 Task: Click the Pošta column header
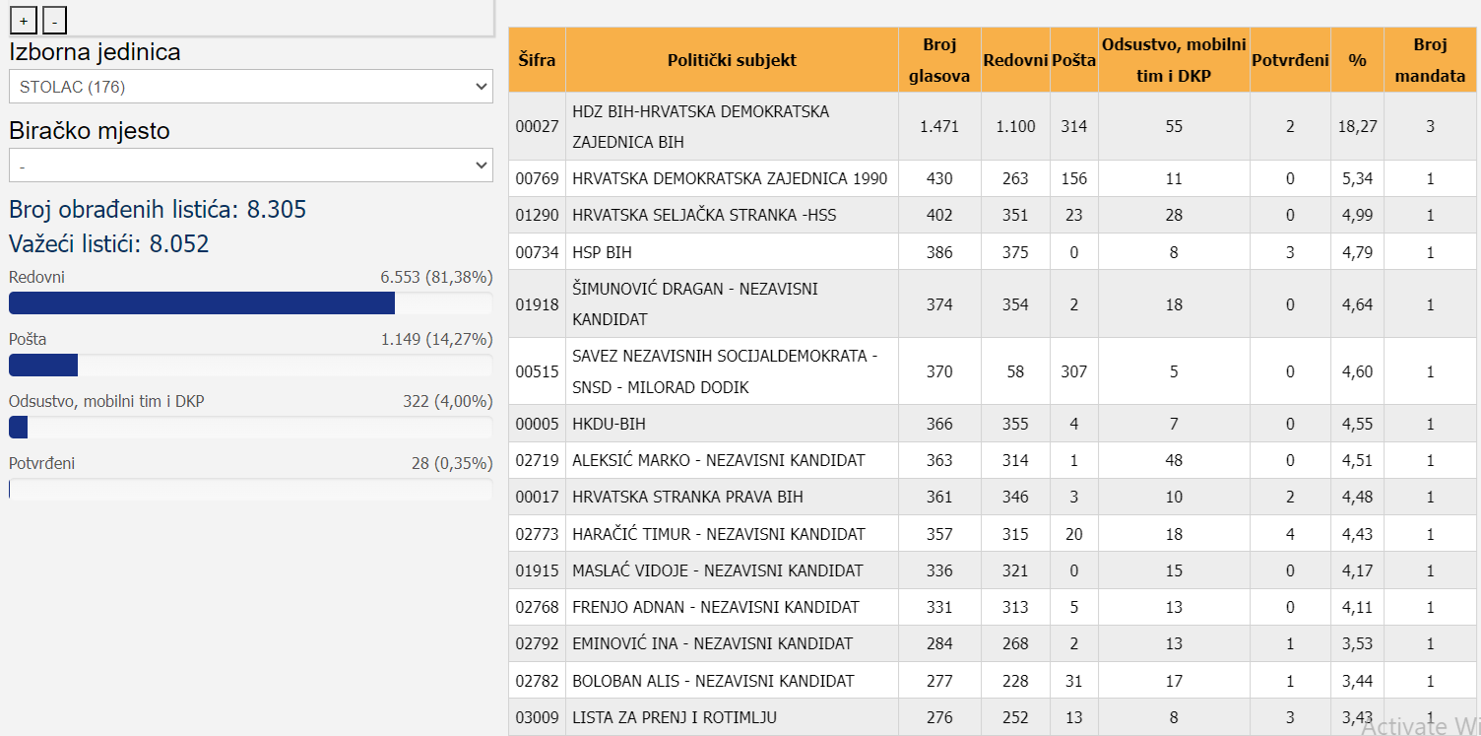pyautogui.click(x=1073, y=60)
